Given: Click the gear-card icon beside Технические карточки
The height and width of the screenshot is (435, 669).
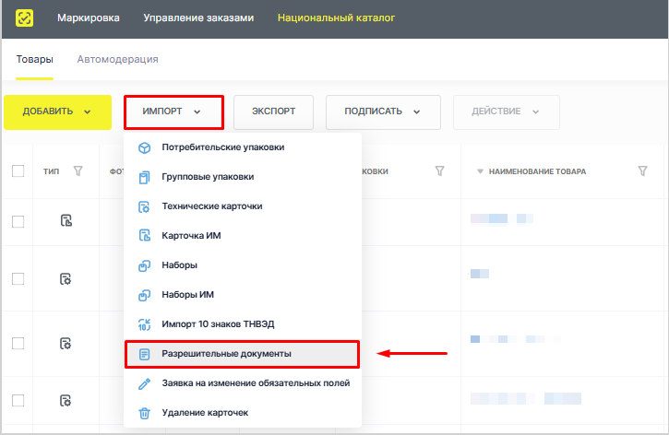Looking at the screenshot, I should (x=145, y=206).
